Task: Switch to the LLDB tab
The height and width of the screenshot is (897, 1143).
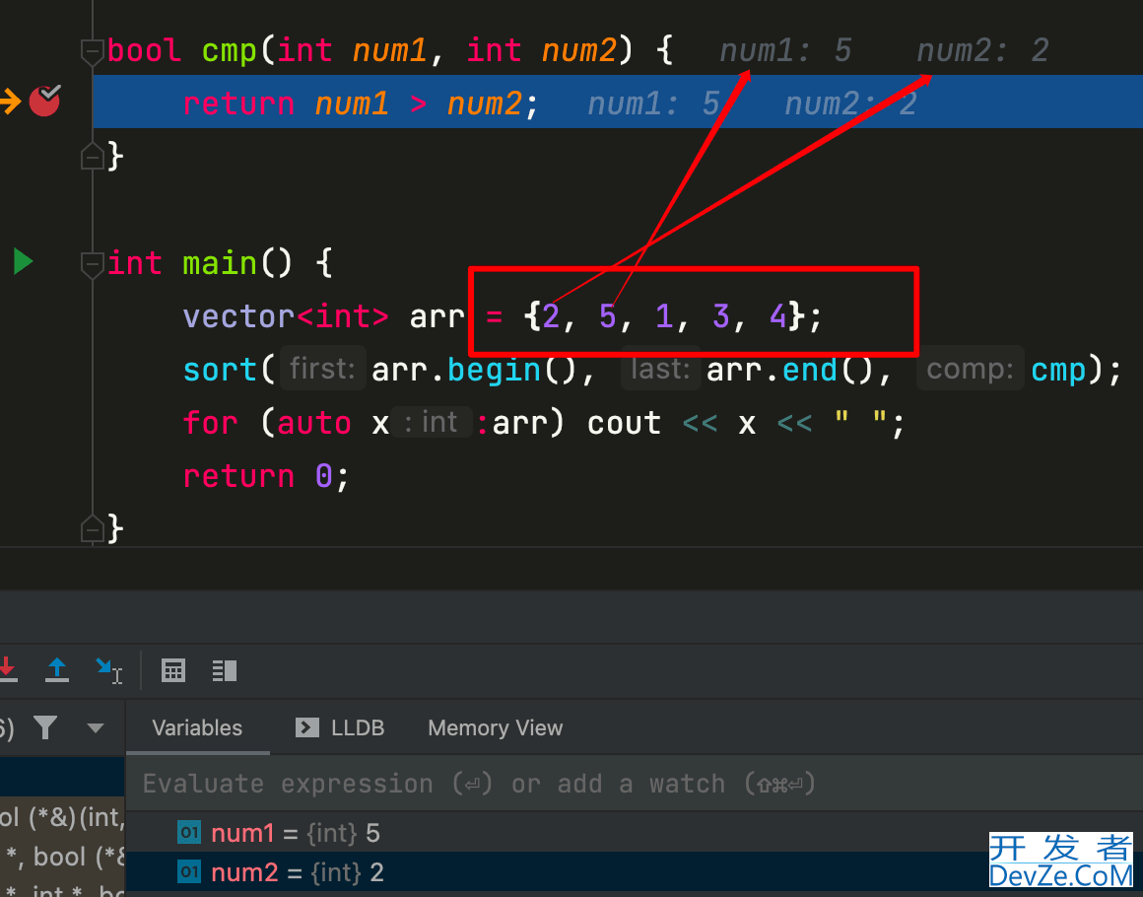Action: click(340, 727)
